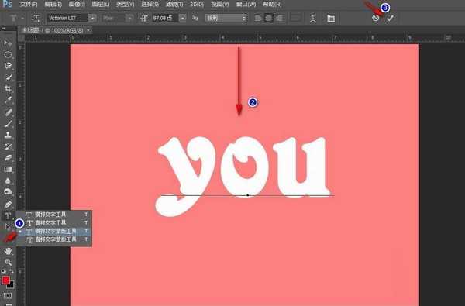Click the red foreground color swatch

tap(5, 280)
